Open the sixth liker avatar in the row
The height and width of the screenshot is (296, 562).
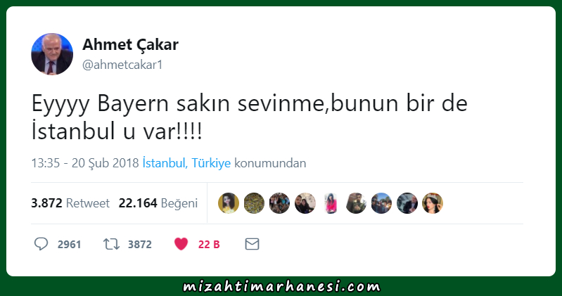(x=356, y=203)
